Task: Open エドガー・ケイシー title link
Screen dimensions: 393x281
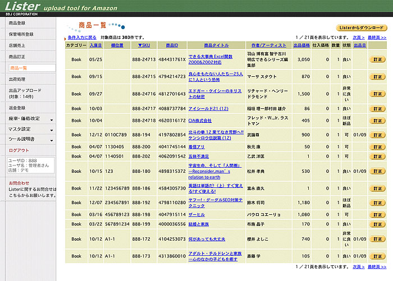Action: (215, 94)
